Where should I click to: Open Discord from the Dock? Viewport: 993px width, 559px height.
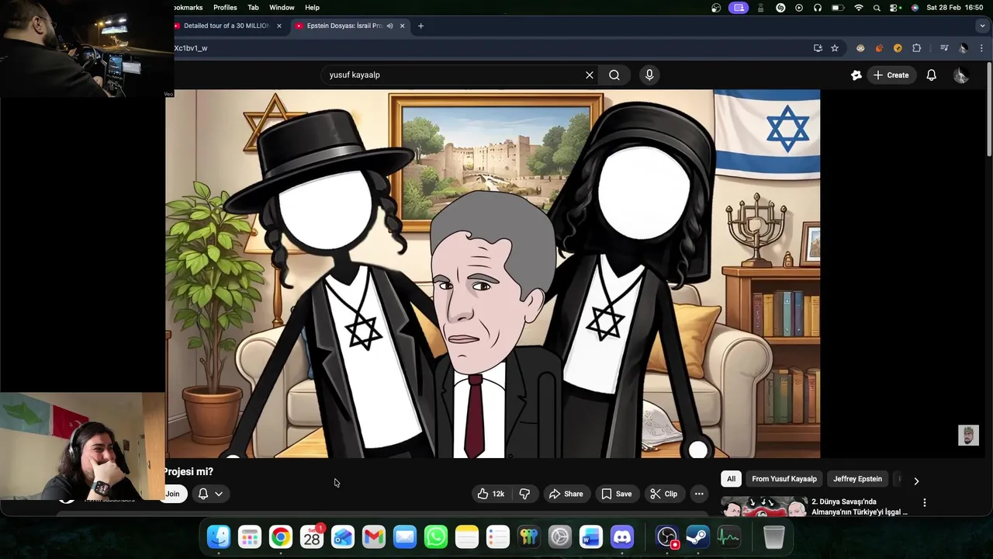tap(622, 536)
